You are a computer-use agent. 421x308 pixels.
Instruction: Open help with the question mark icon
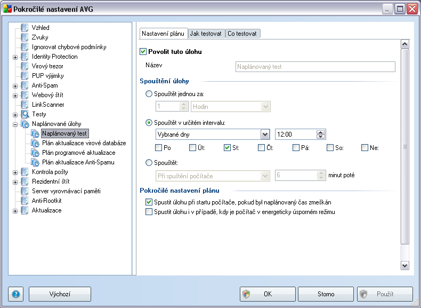16,294
